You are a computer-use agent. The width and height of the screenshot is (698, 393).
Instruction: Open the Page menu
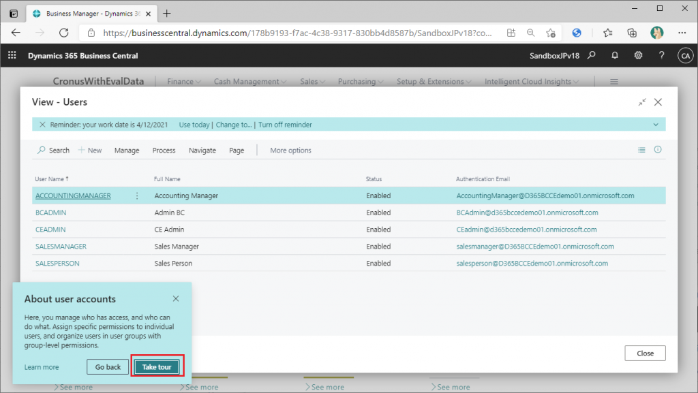pos(237,151)
